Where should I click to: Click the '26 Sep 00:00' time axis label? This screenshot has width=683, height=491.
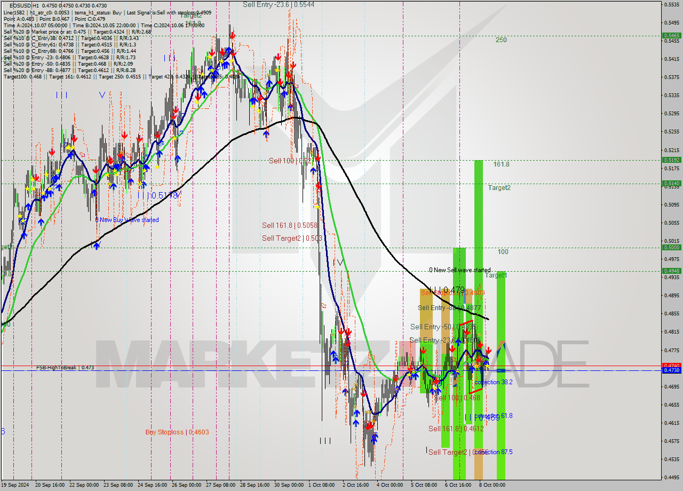186,485
